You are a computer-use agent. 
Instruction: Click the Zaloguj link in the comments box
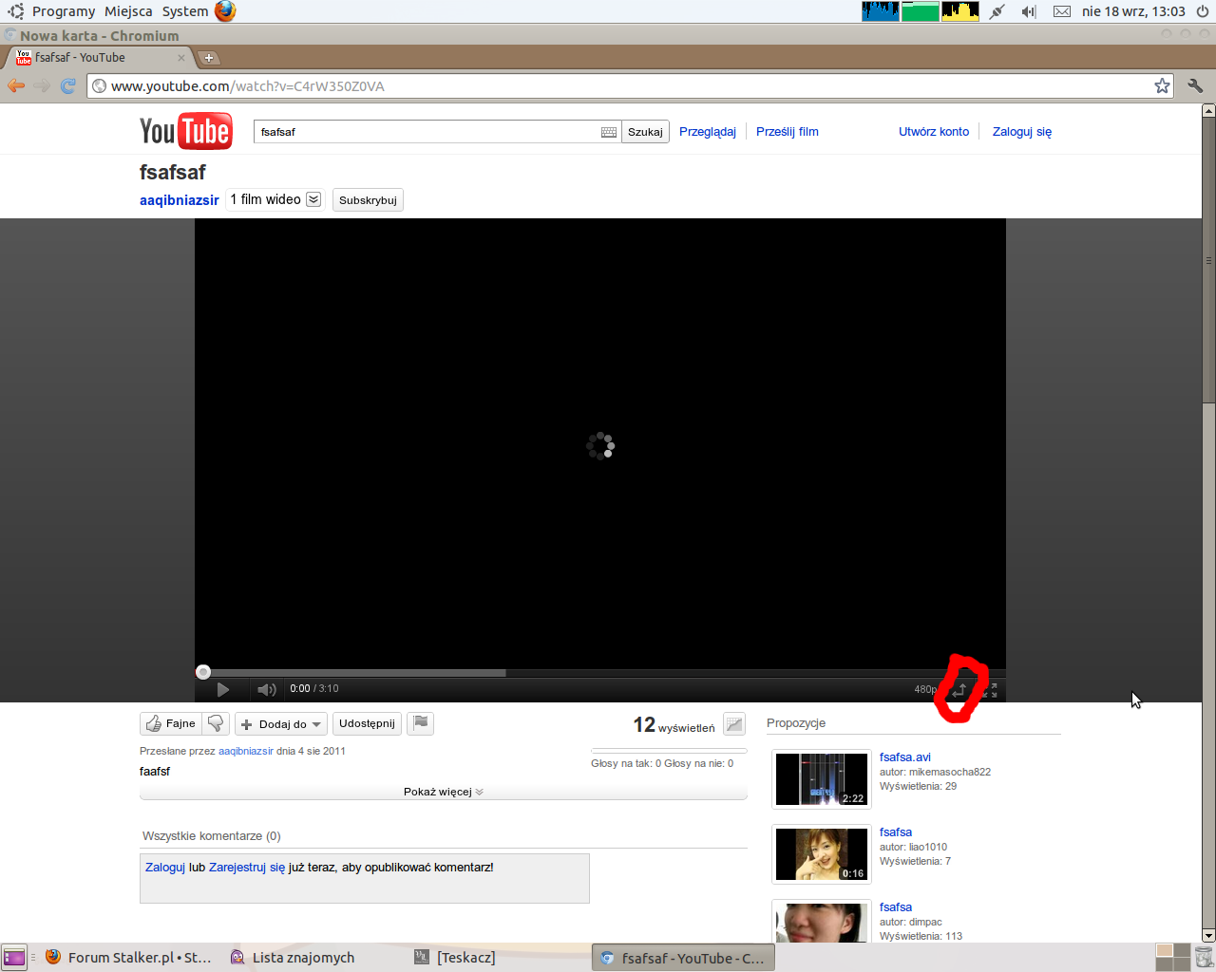pyautogui.click(x=165, y=868)
